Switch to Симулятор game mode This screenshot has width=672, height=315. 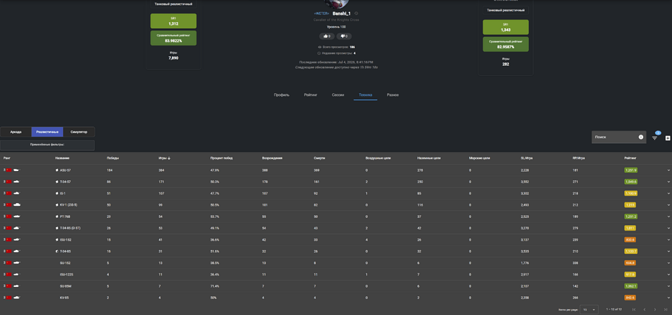coord(79,131)
